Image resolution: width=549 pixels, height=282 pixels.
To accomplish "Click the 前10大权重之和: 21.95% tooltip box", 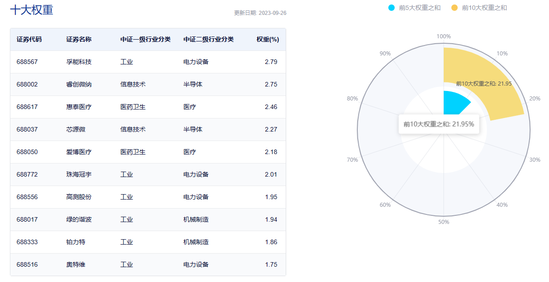I will coord(439,124).
